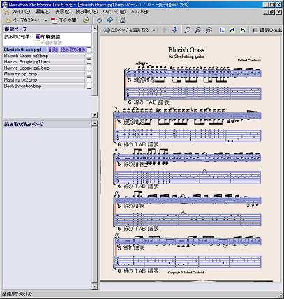284x299 pixels.
Task: Click the read pages scrollbar up arrow
Action: pyautogui.click(x=94, y=123)
